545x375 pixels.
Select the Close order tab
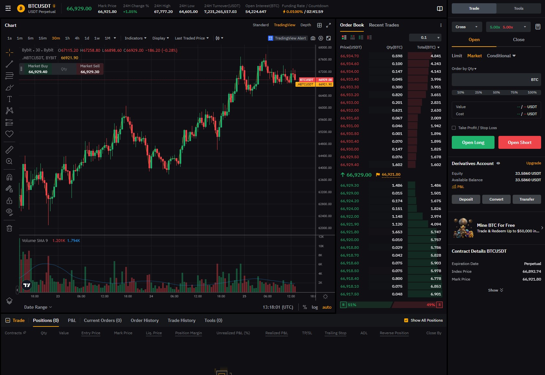[518, 39]
